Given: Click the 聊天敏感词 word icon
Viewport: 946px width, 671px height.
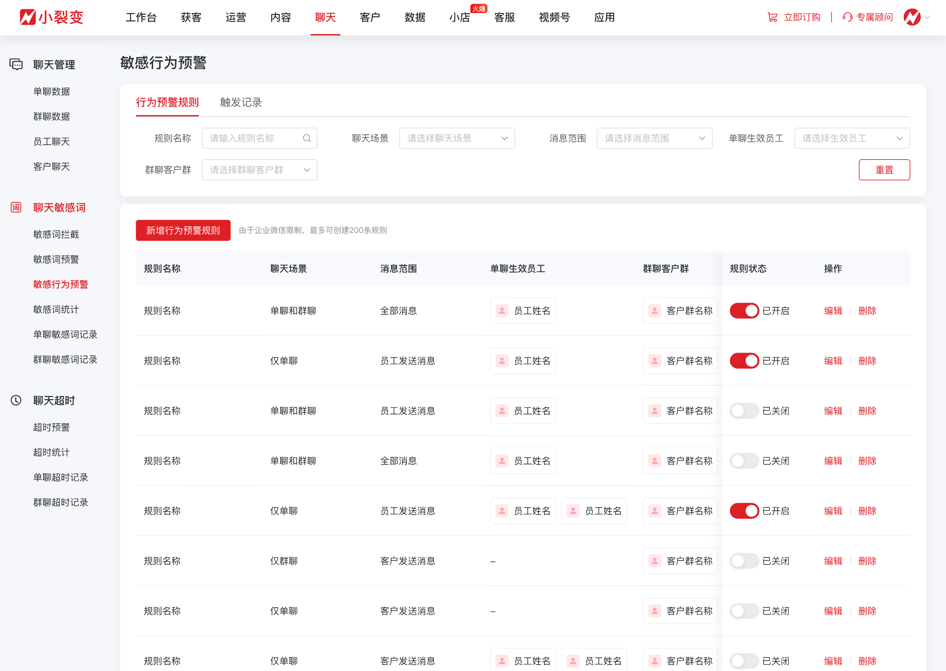Looking at the screenshot, I should 16,207.
